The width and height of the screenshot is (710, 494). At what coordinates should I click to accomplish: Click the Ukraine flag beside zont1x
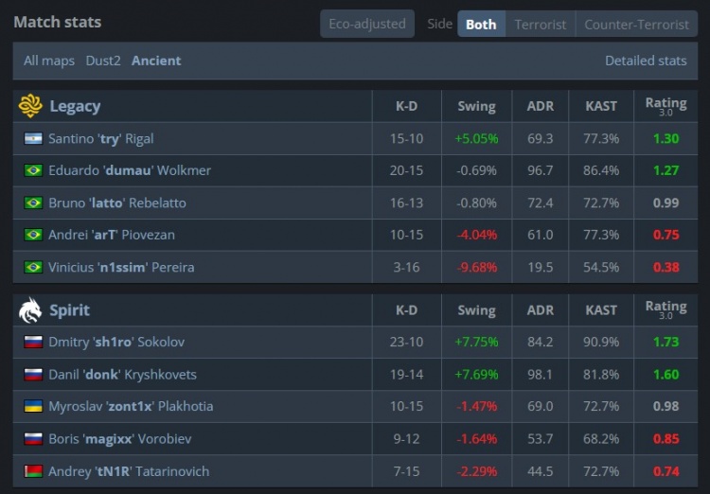[x=33, y=406]
